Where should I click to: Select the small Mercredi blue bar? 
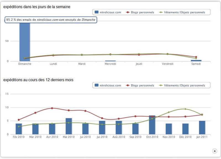pyautogui.click(x=110, y=61)
